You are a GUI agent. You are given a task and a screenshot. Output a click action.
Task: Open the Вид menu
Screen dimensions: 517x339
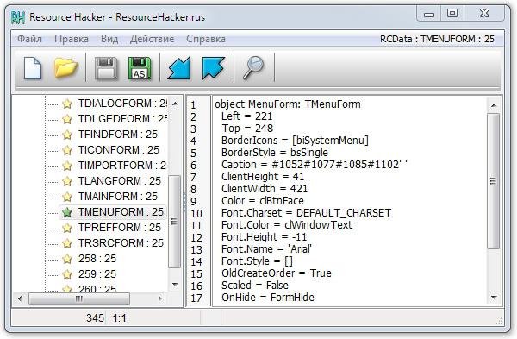click(109, 39)
